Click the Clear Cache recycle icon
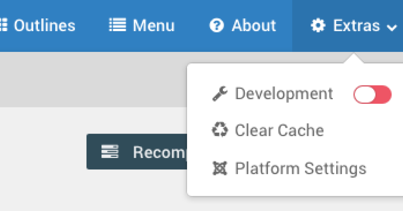This screenshot has width=403, height=211. click(220, 130)
